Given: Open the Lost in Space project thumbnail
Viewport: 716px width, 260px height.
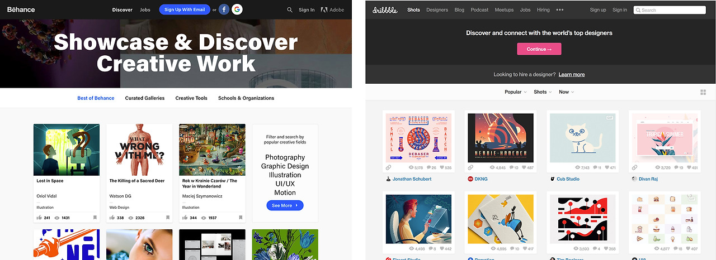Looking at the screenshot, I should [67, 150].
